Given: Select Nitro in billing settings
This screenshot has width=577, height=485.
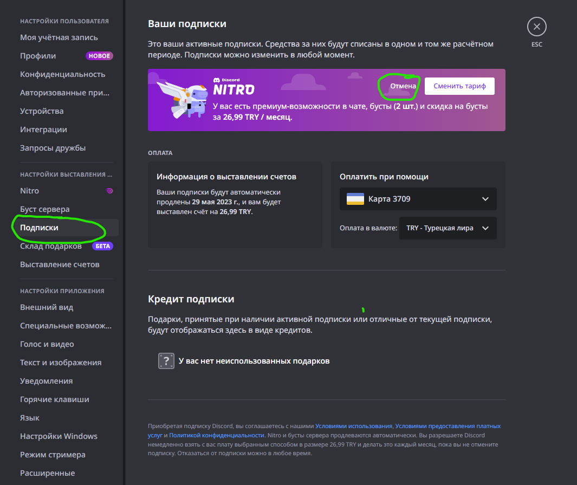Looking at the screenshot, I should [29, 191].
